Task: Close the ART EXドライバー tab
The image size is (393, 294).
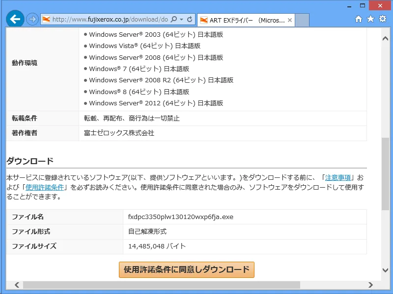Action: click(290, 20)
